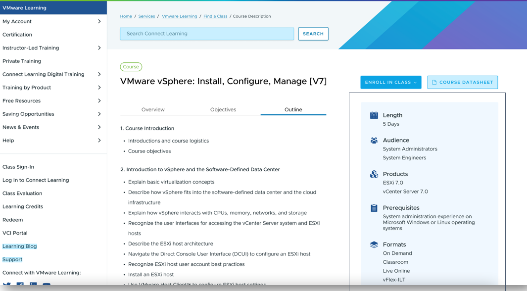Click 'Recognize ESXi host user account best practices'
Viewport: 527px width, 291px height.
click(x=186, y=264)
